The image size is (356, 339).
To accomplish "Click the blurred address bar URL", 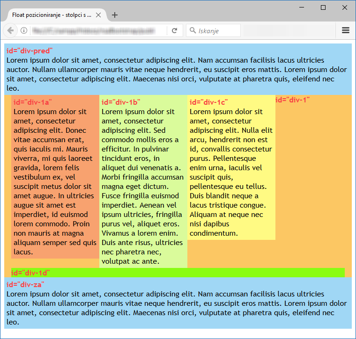I will coord(94,30).
